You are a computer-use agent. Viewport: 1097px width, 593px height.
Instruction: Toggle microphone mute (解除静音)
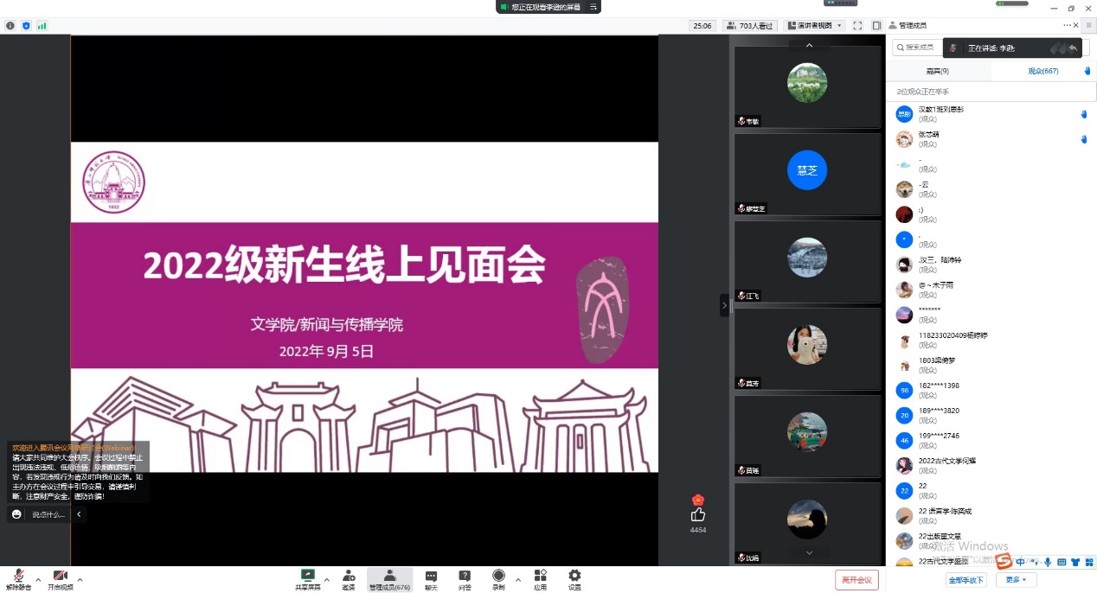point(18,576)
